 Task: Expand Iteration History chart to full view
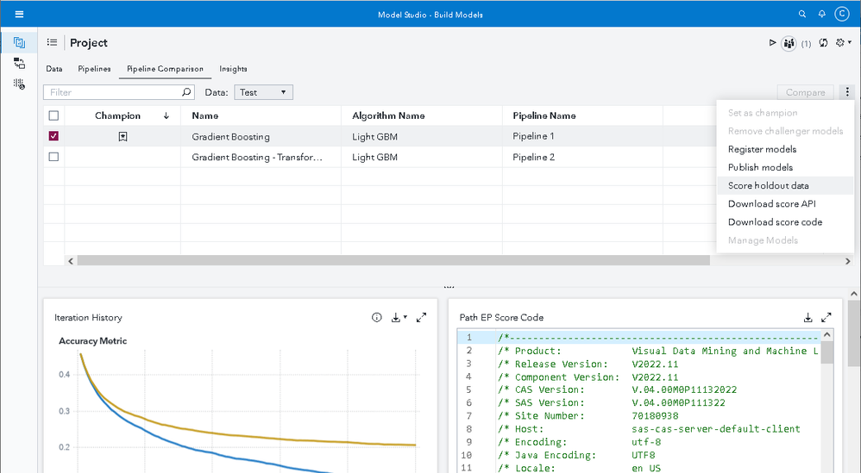421,318
